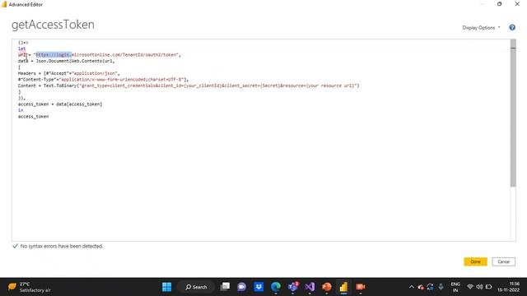527x296 pixels.
Task: Open Microsoft Teams from the taskbar
Action: click(x=293, y=287)
